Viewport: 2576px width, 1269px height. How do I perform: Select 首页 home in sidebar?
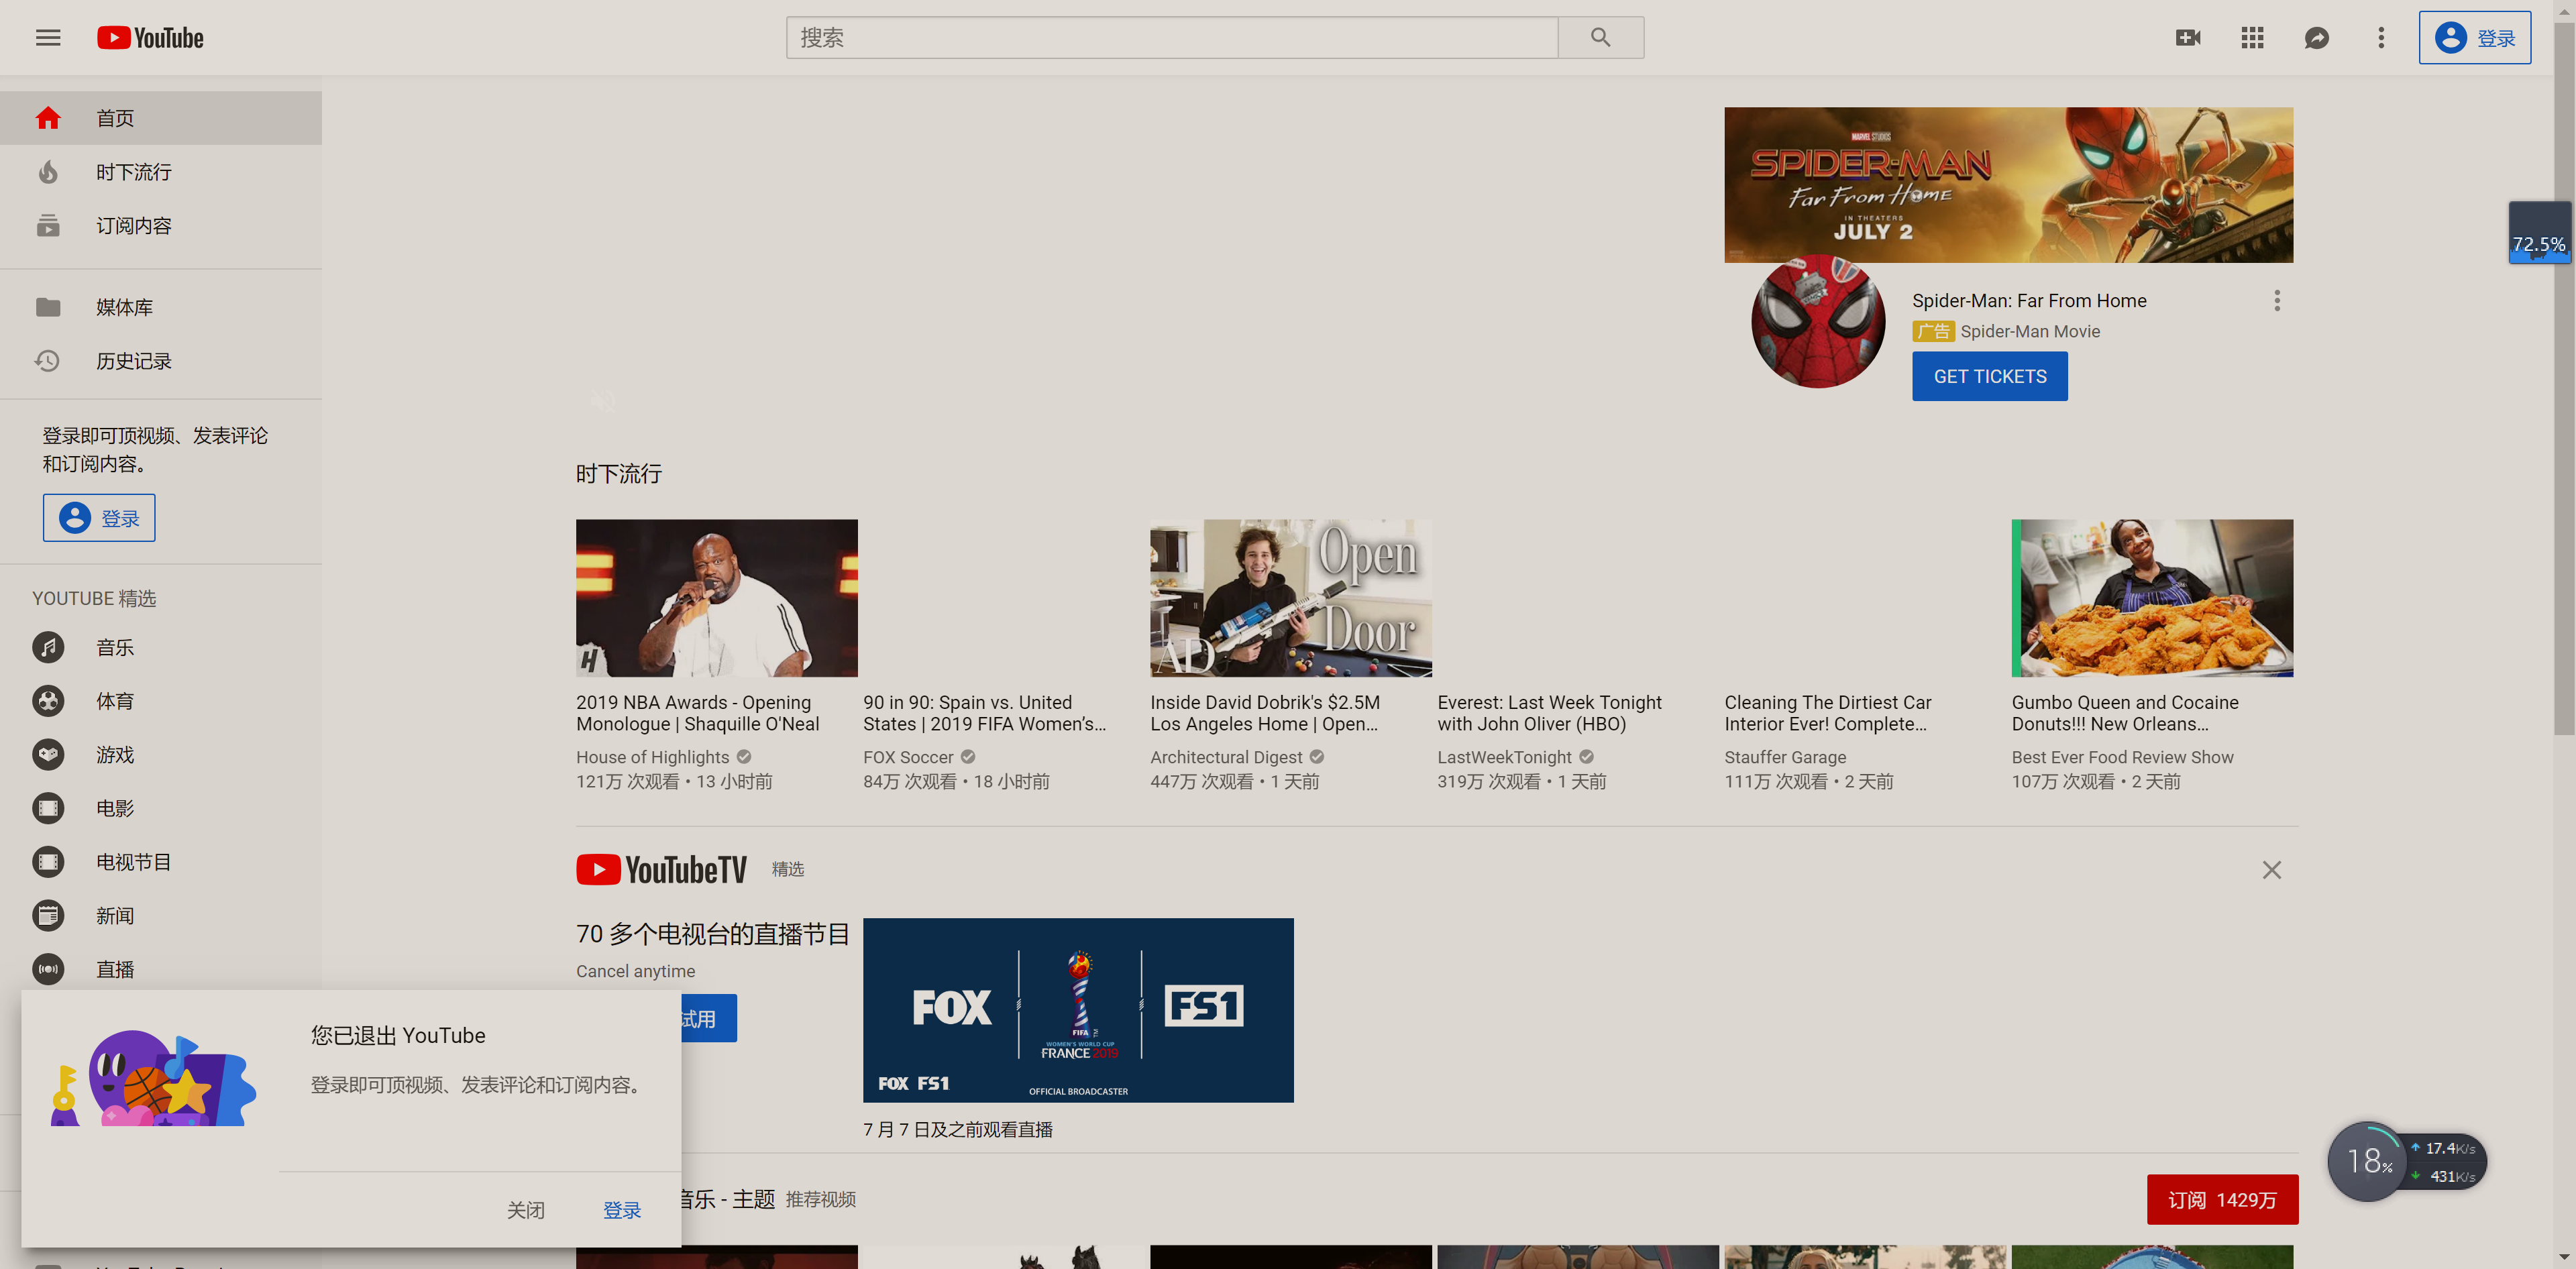tap(161, 118)
